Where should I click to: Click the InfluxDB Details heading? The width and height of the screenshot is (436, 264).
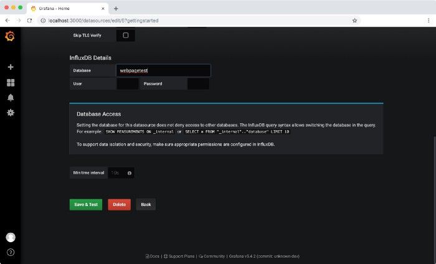tap(90, 58)
